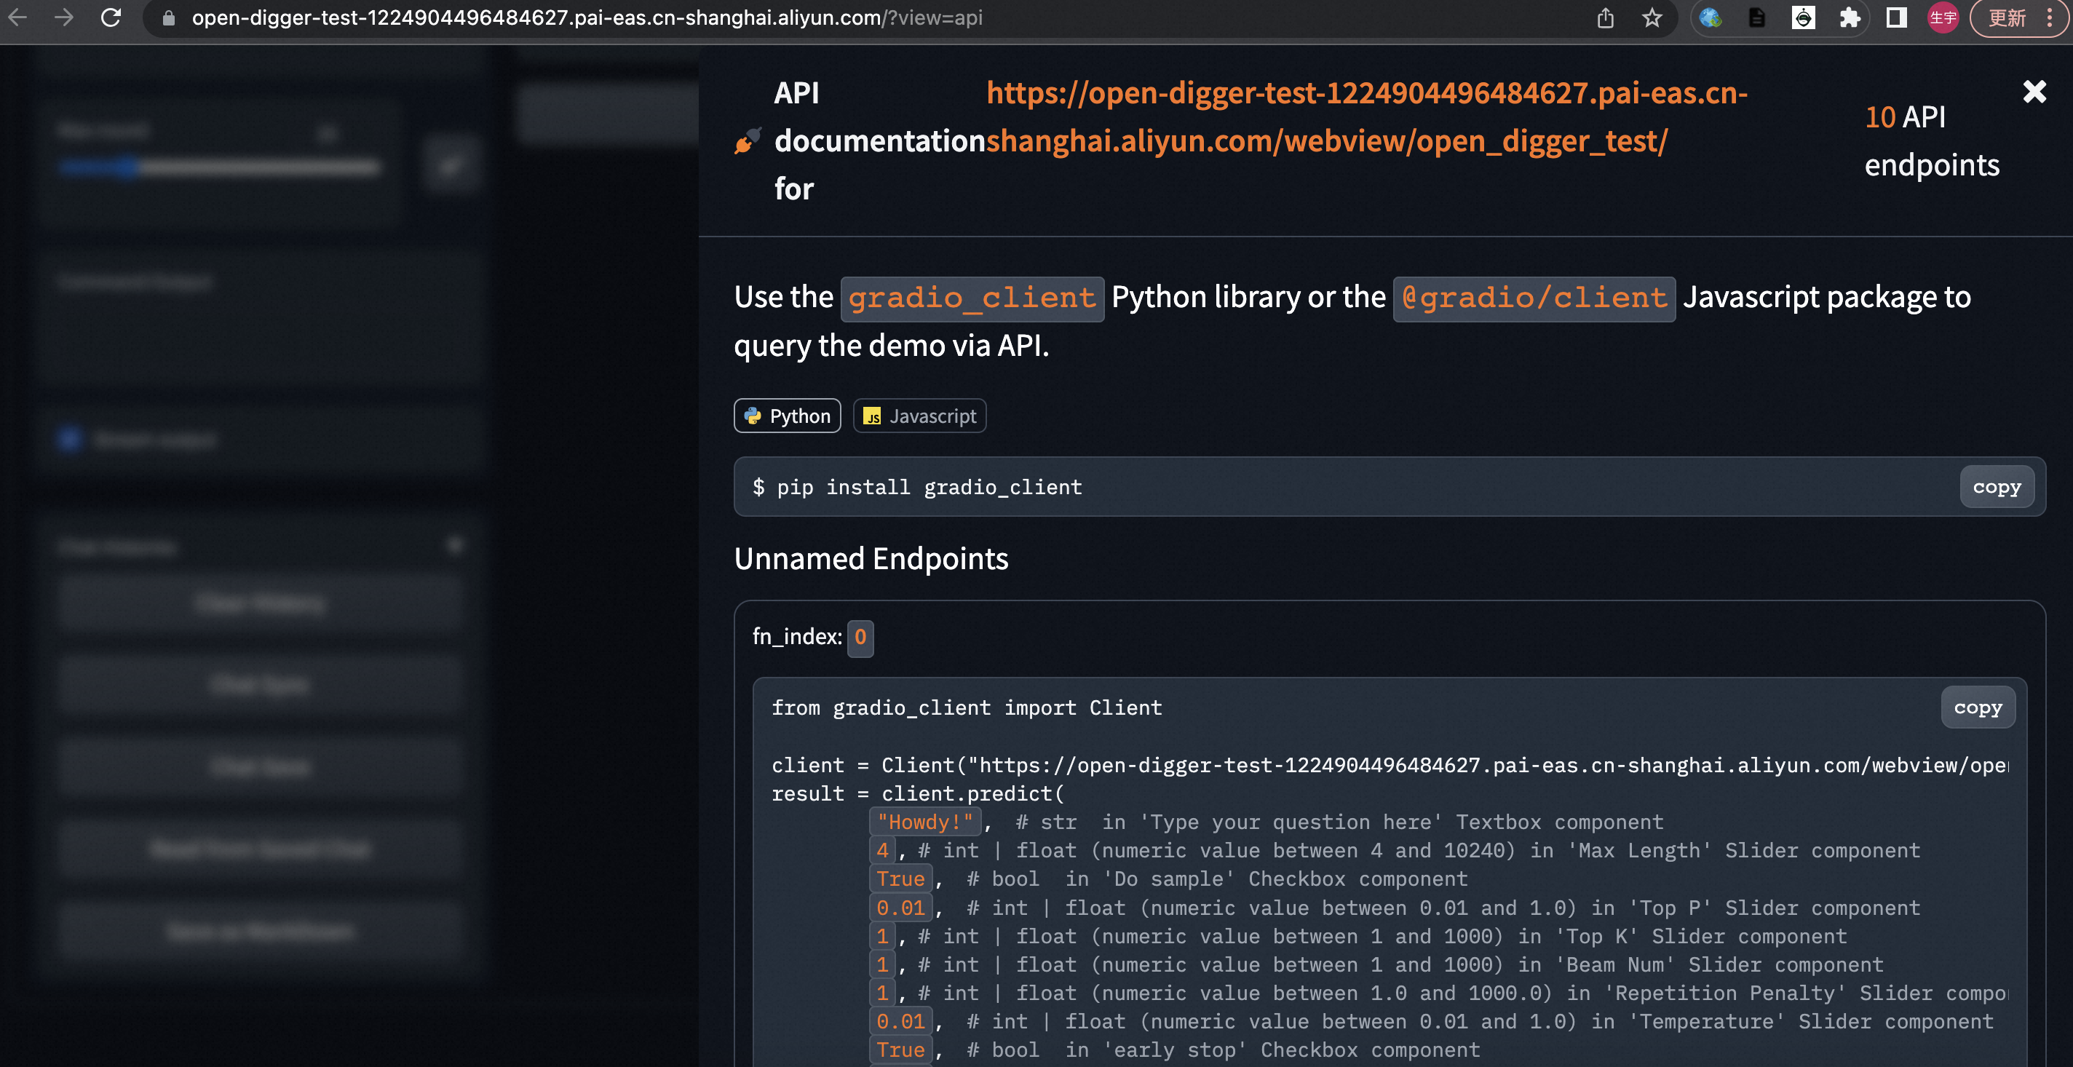
Task: Click the lock icon in address bar
Action: [169, 17]
